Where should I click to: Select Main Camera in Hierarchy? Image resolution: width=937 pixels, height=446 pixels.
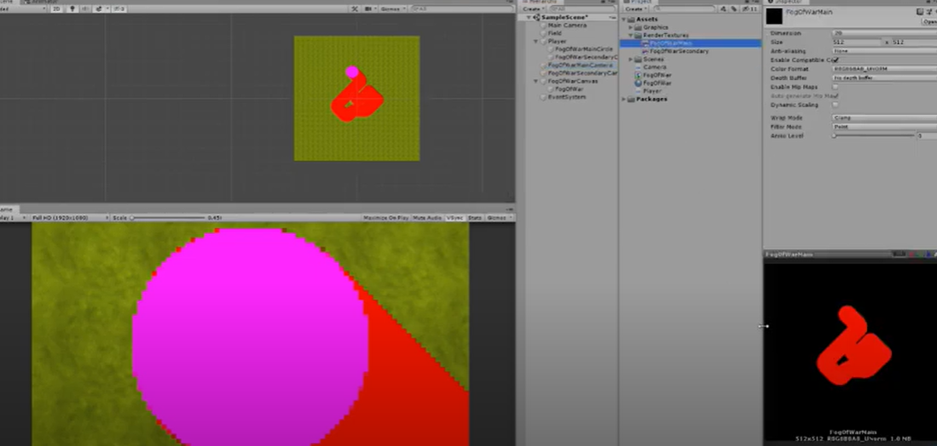click(x=566, y=26)
